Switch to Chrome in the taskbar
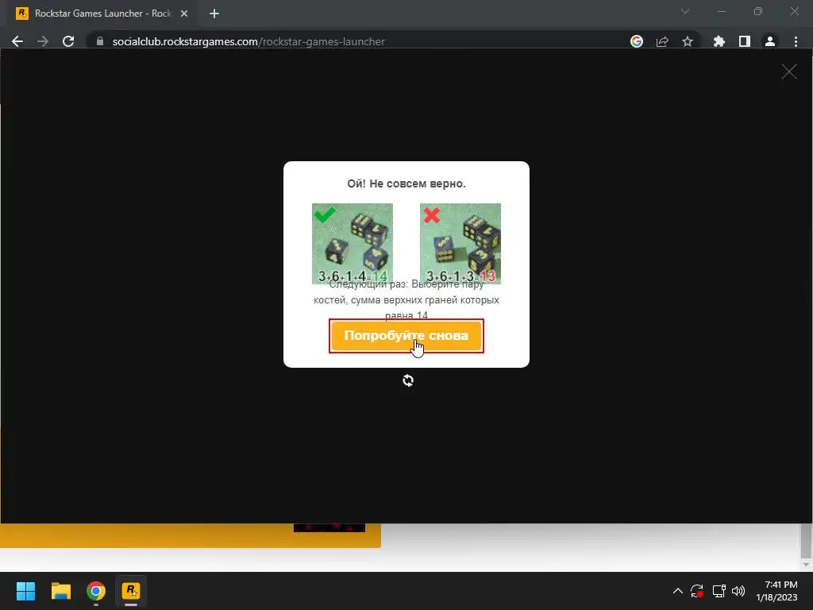 pos(96,591)
